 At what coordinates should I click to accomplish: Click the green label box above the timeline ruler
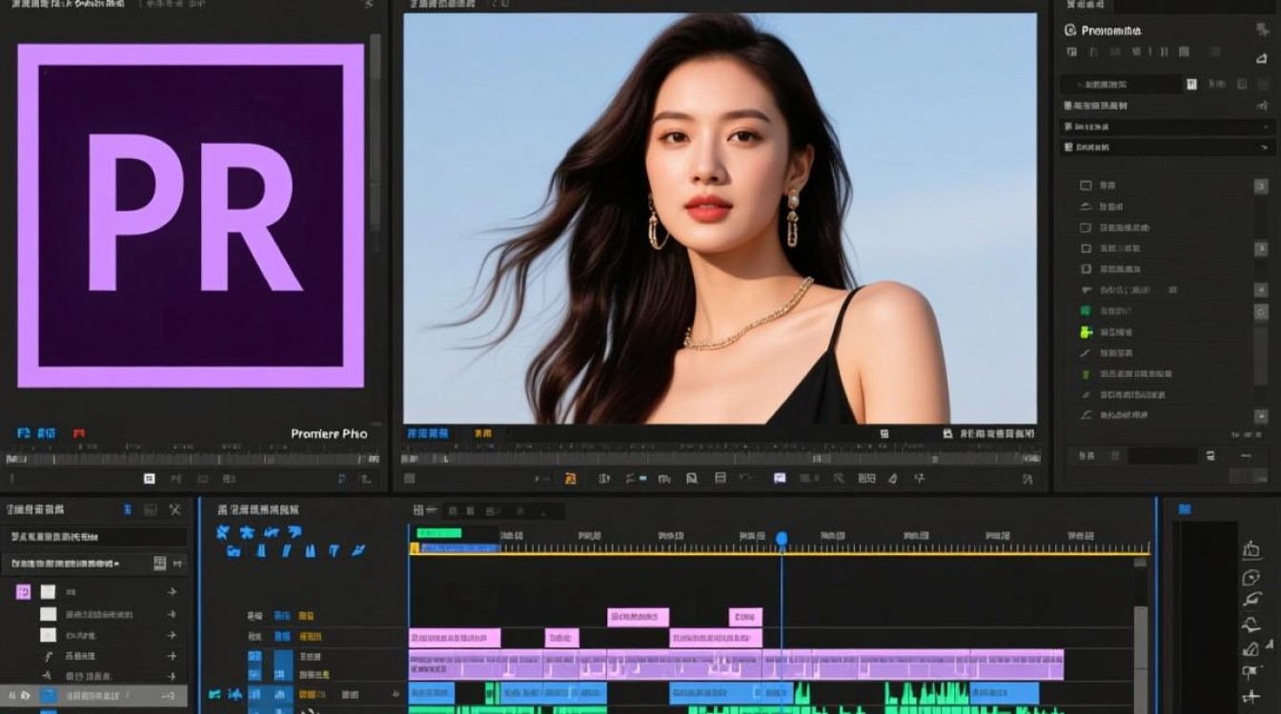coord(438,533)
